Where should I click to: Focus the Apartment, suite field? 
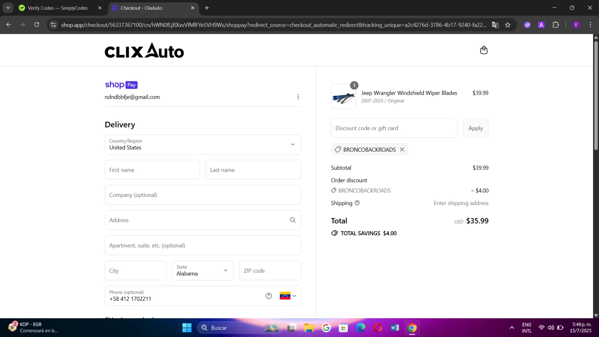pyautogui.click(x=202, y=245)
